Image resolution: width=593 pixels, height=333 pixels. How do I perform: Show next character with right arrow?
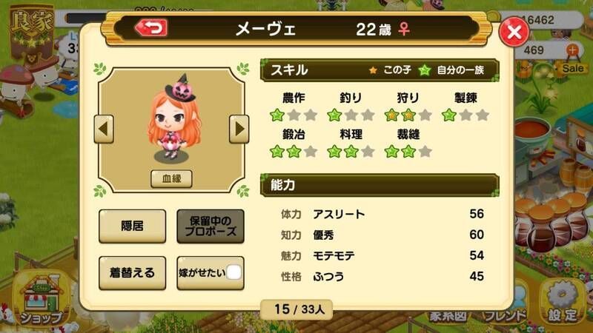tap(239, 129)
